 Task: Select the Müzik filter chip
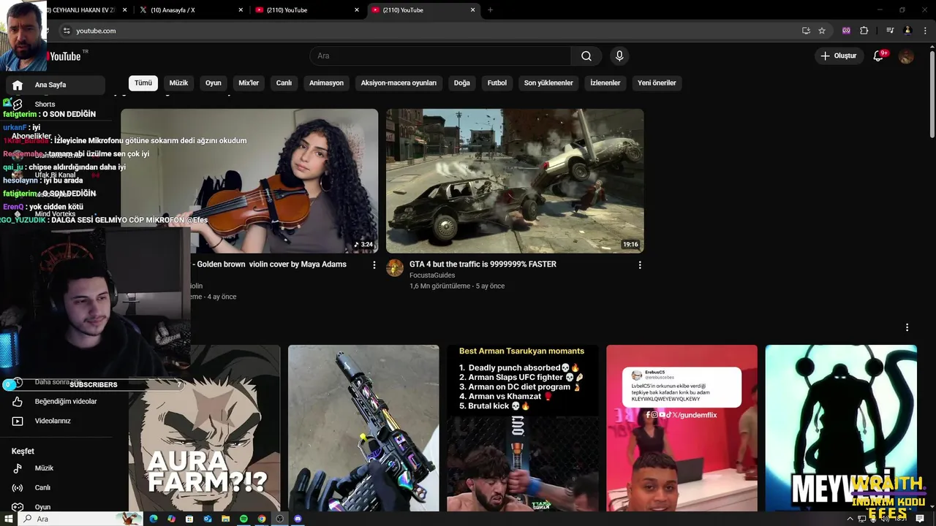click(178, 83)
